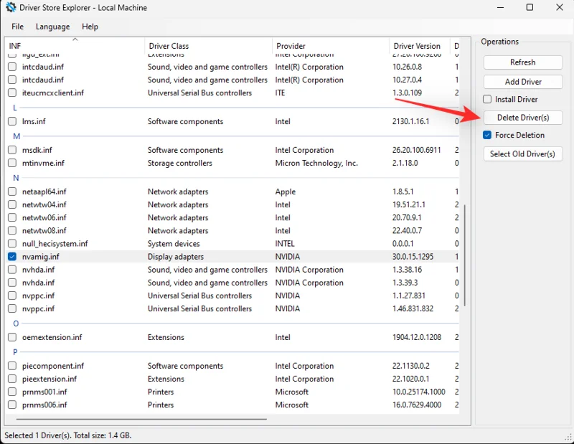This screenshot has width=574, height=444.
Task: Check the box next to lms.inf
Action: pyautogui.click(x=11, y=121)
